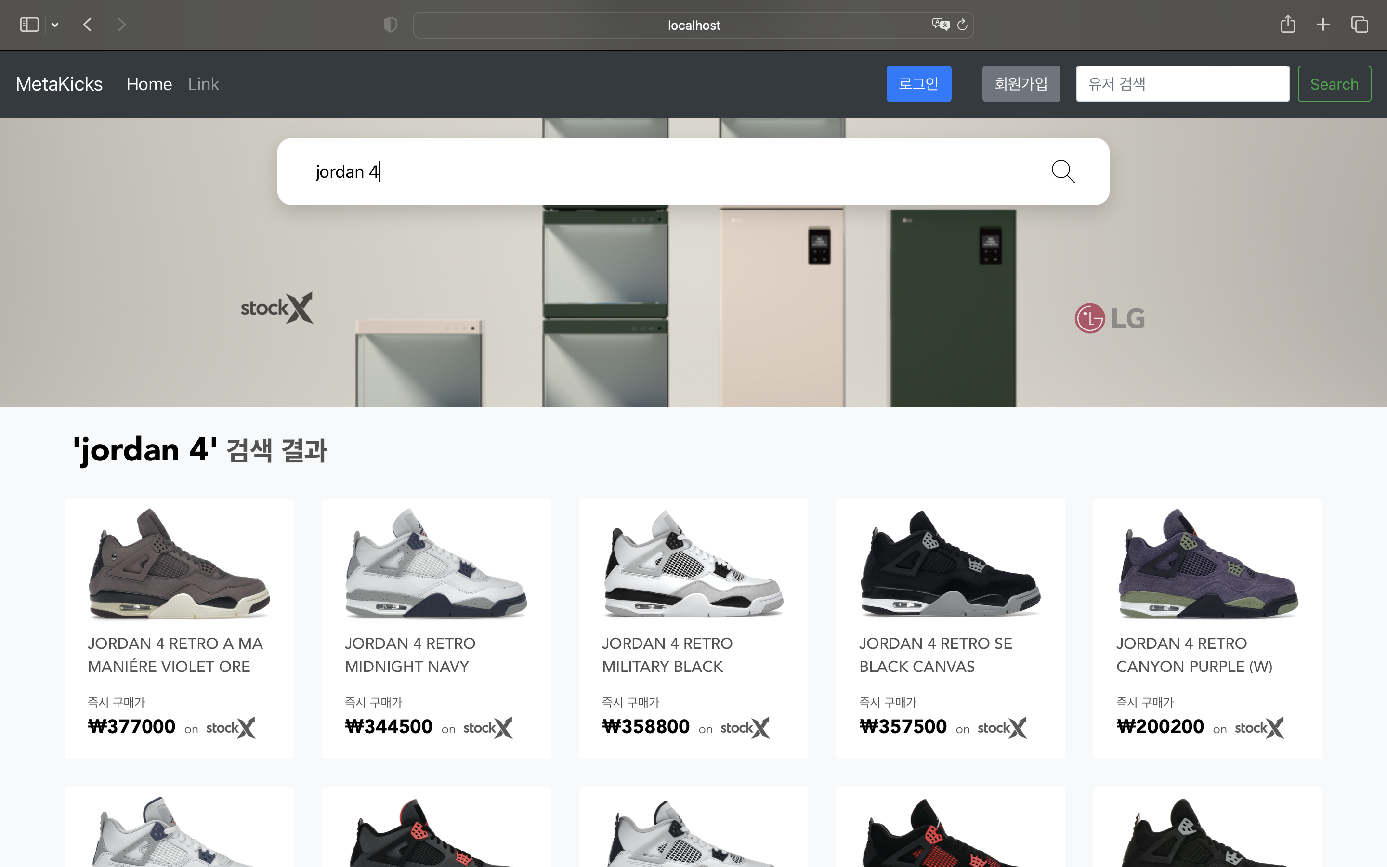Click the 회원가입 button

(x=1021, y=84)
